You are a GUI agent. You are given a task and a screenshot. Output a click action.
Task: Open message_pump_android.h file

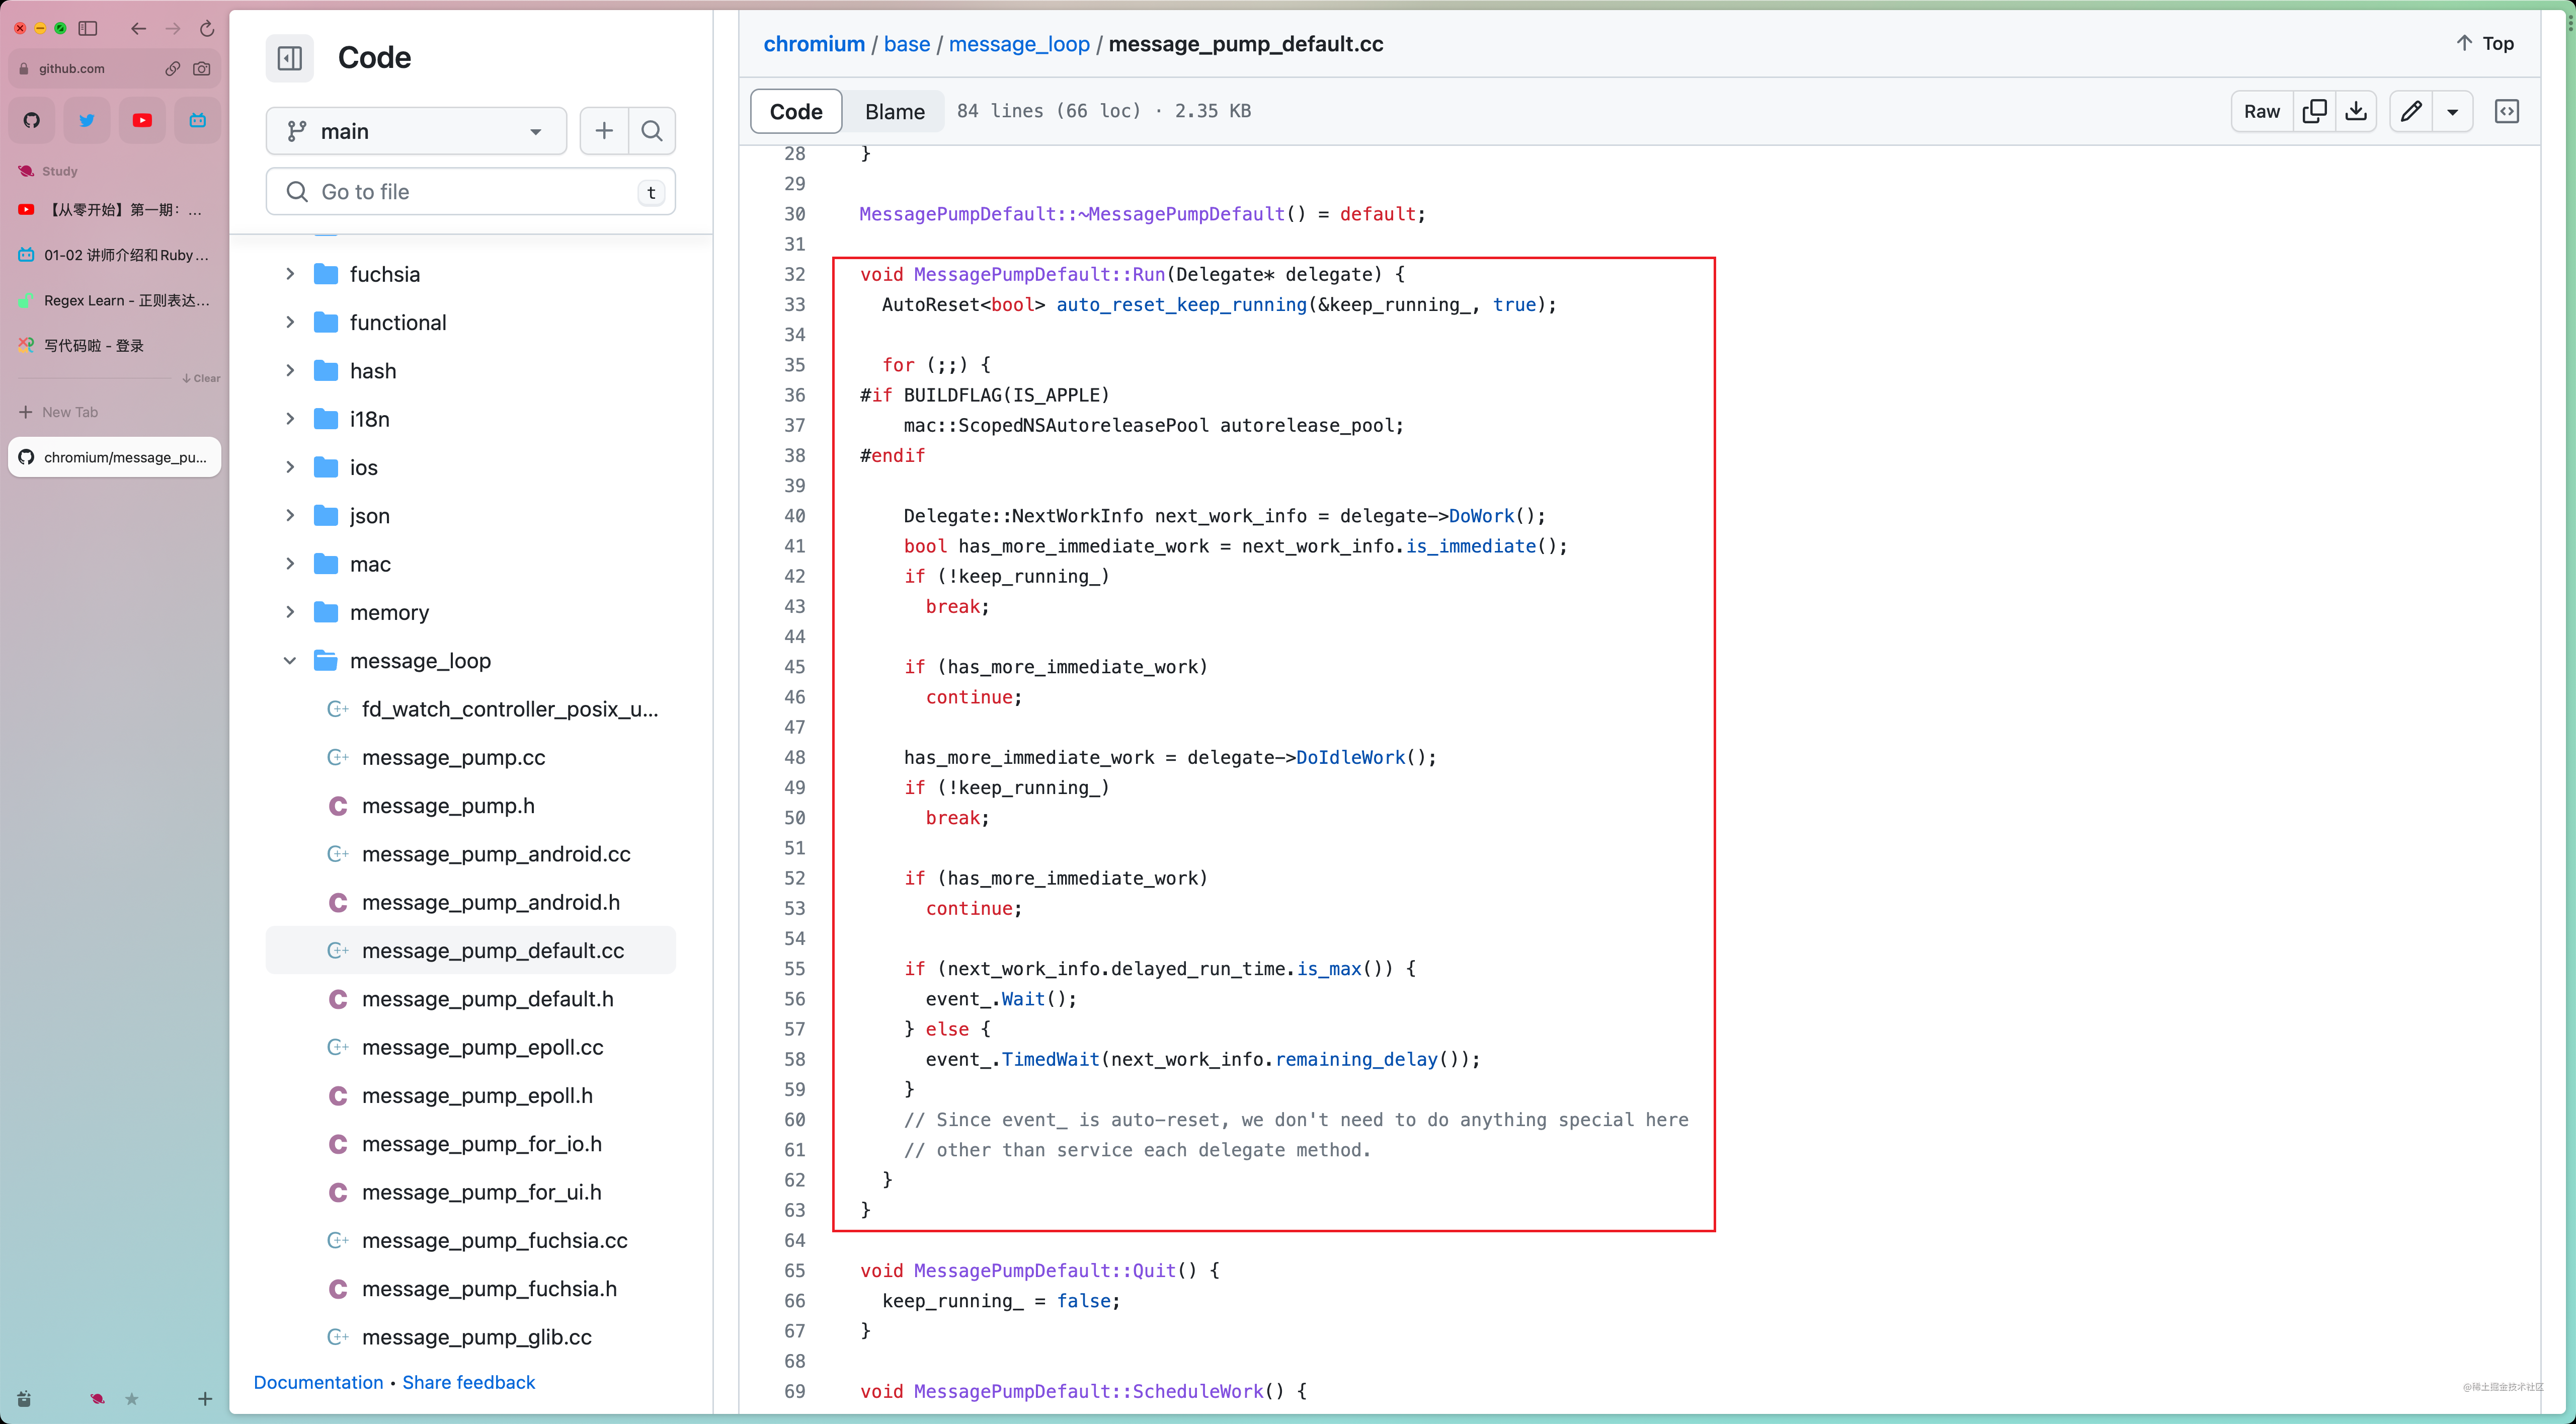pyautogui.click(x=471, y=902)
